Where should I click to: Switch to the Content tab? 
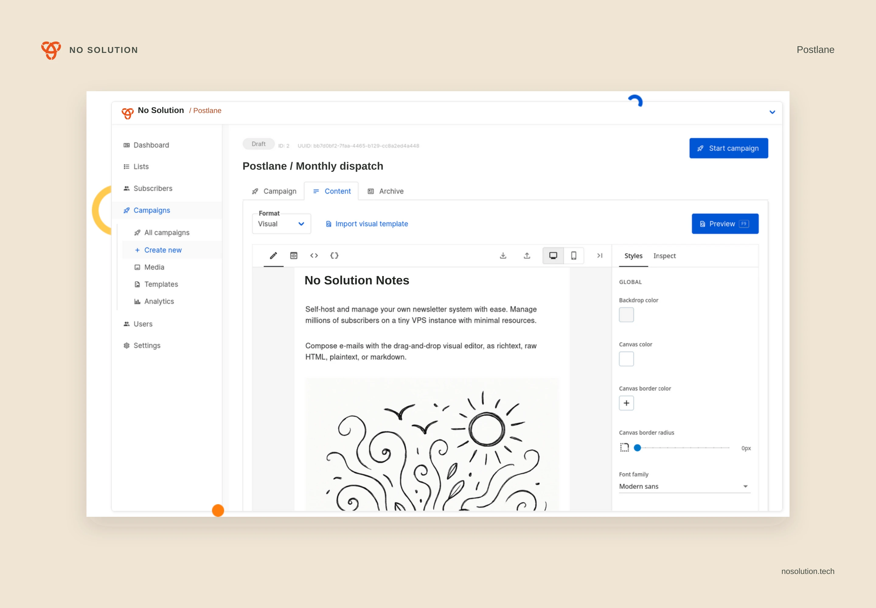pyautogui.click(x=331, y=191)
